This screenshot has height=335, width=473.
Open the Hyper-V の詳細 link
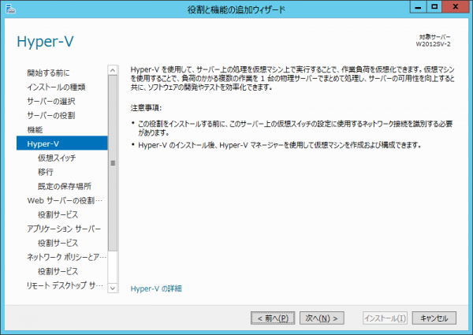tap(156, 289)
